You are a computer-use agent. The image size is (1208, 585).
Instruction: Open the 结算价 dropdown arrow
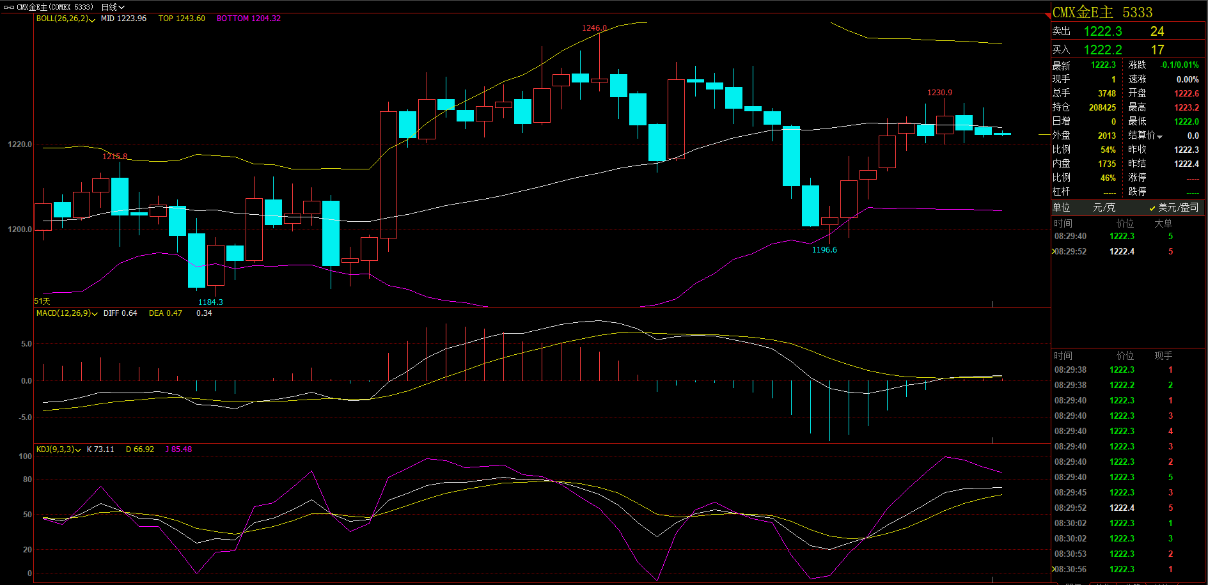[1159, 136]
